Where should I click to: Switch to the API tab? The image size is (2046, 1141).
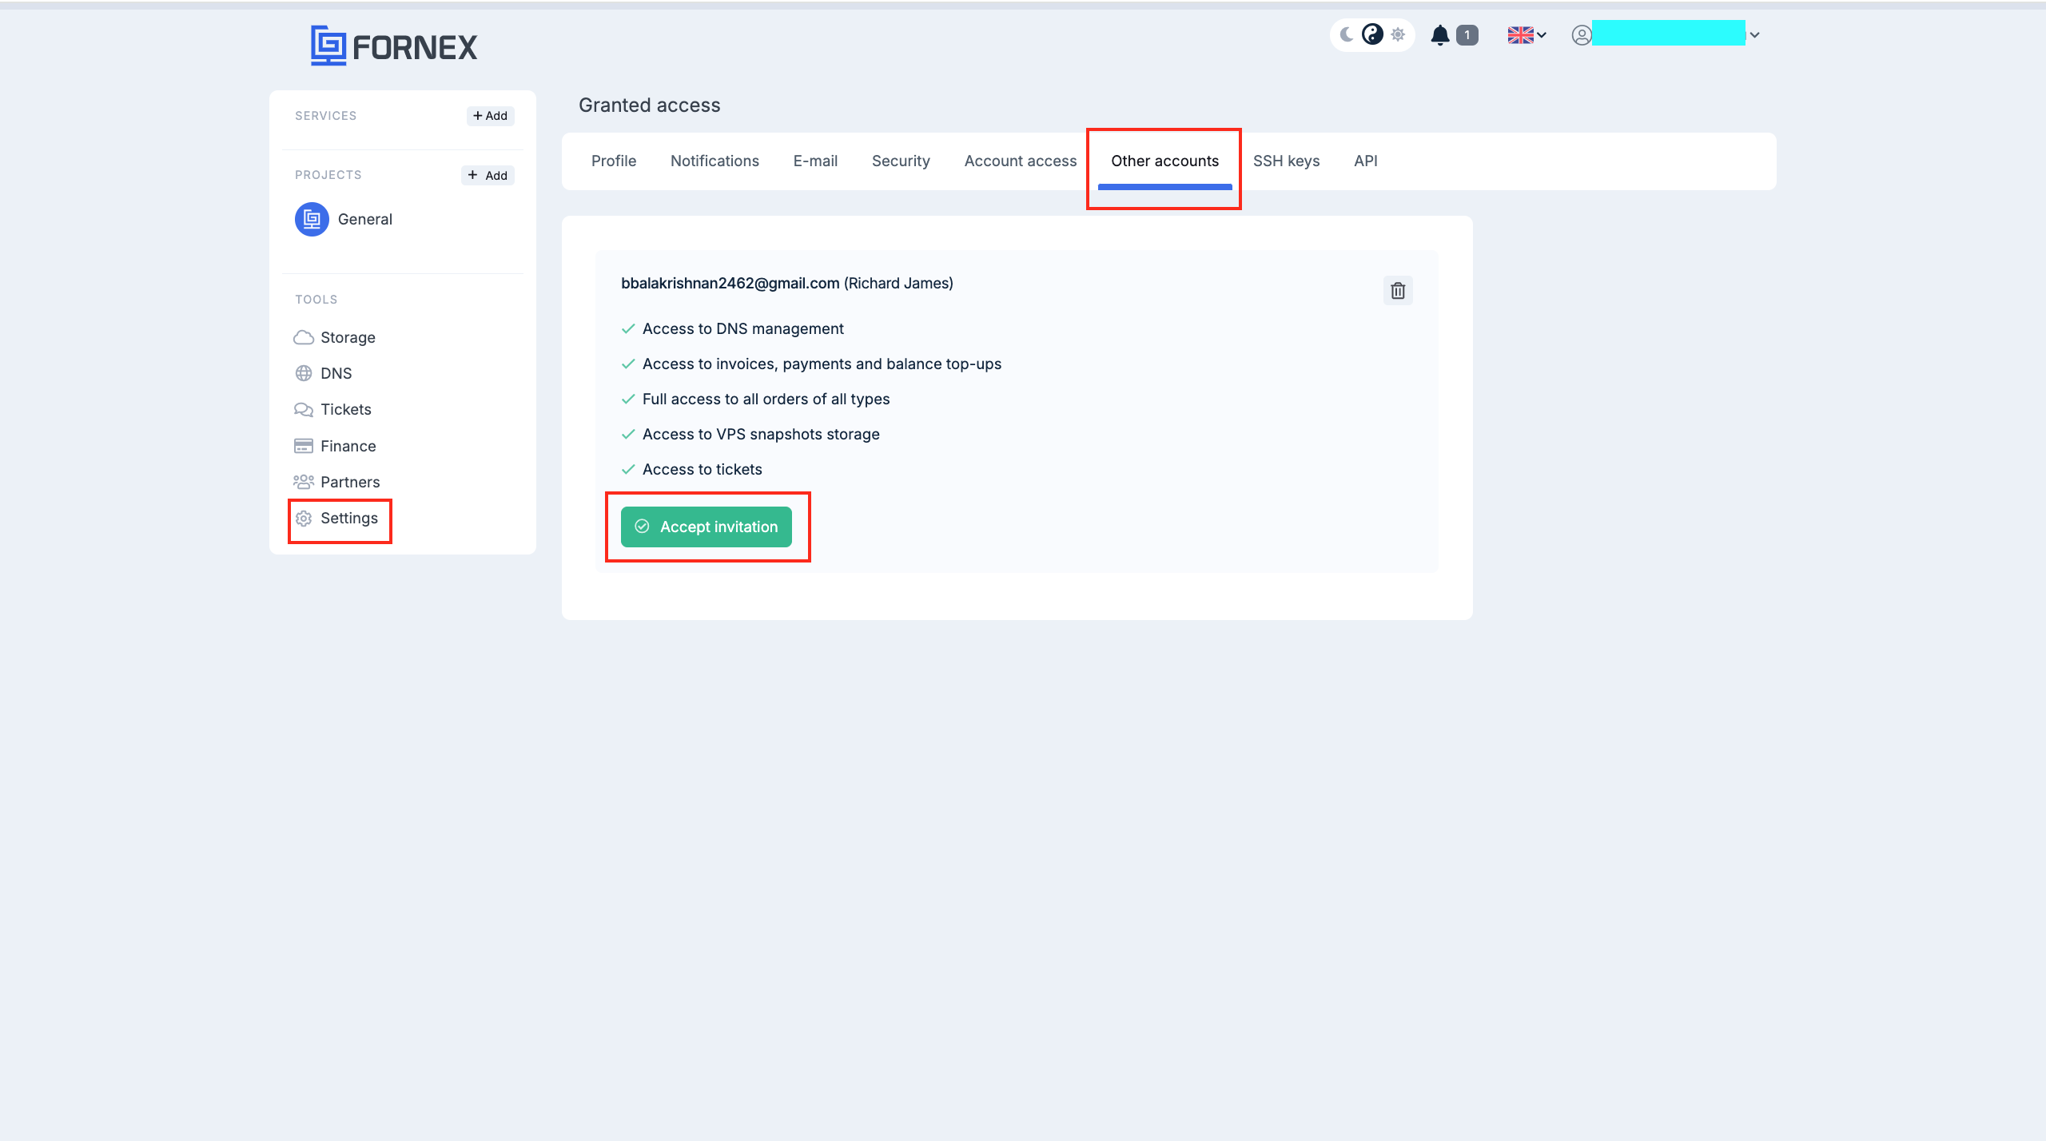[x=1364, y=160]
